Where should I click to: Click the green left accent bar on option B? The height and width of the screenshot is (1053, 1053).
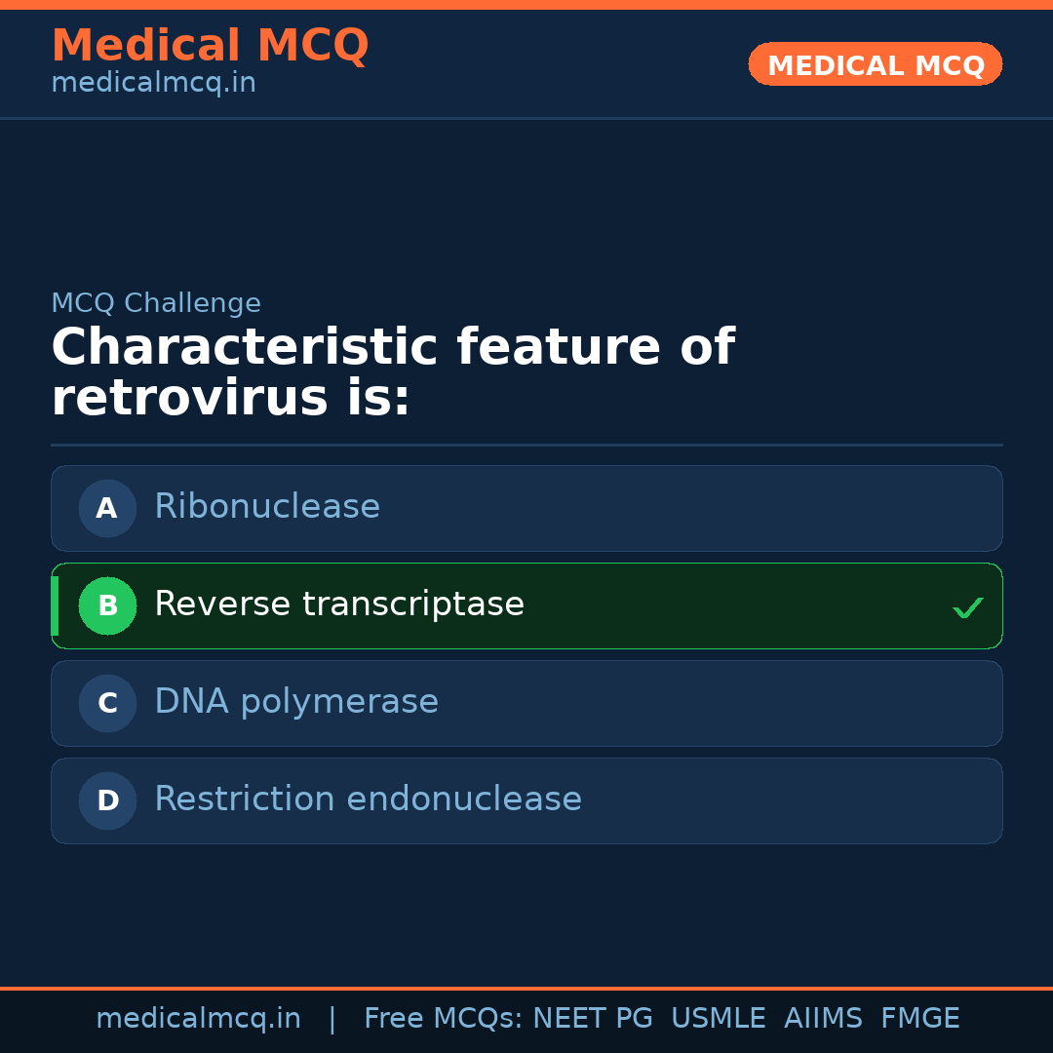click(x=54, y=605)
